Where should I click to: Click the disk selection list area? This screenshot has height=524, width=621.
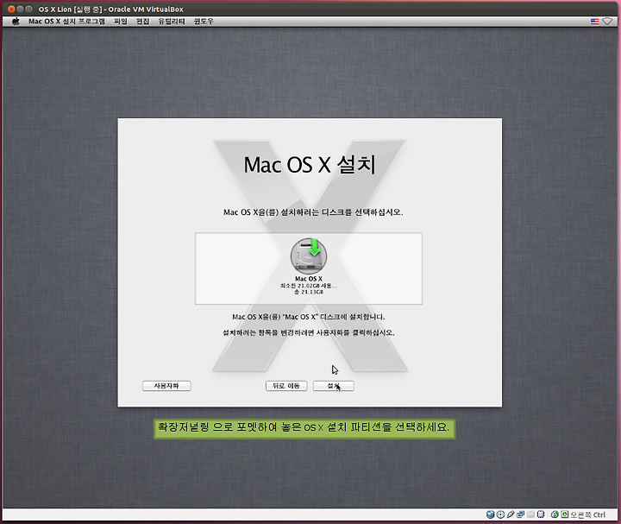(309, 268)
